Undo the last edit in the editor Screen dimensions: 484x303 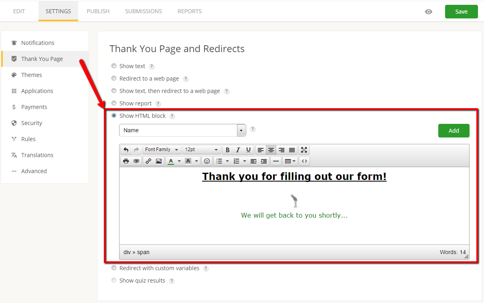tap(126, 150)
